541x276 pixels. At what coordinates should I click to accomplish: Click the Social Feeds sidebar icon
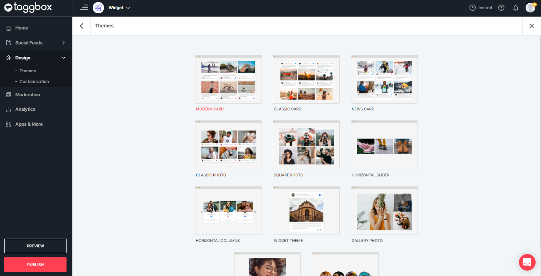click(x=9, y=43)
